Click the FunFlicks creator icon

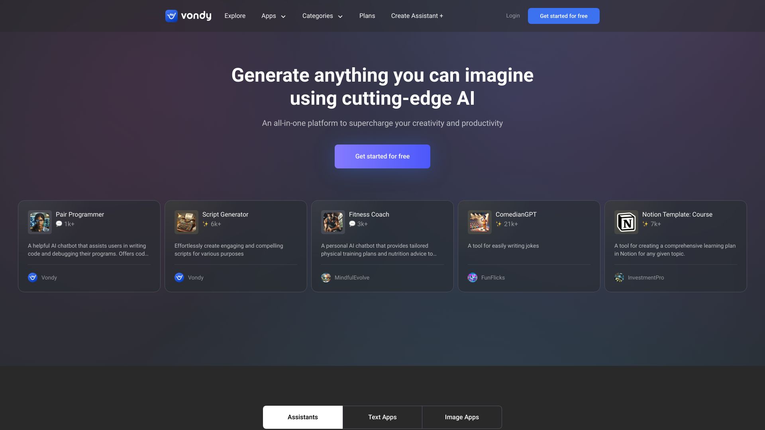point(472,277)
